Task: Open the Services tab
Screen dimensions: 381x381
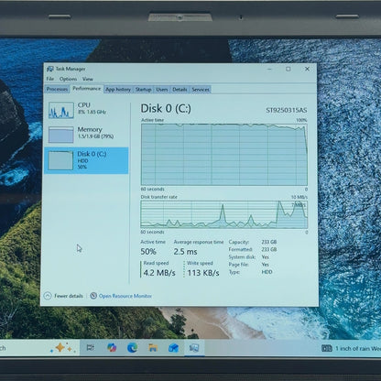Action: point(201,90)
